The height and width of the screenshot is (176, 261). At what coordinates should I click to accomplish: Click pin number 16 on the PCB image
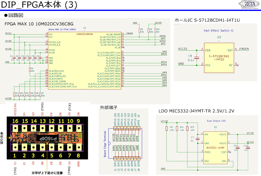(15, 120)
